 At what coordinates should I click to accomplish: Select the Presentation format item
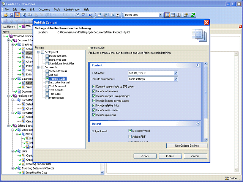(57, 98)
